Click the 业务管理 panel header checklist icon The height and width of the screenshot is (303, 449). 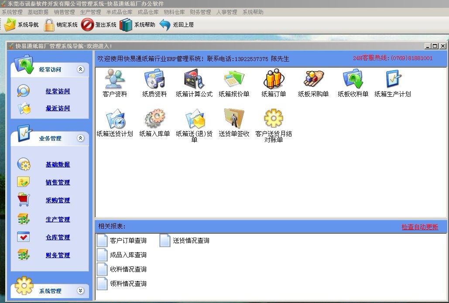tap(24, 133)
